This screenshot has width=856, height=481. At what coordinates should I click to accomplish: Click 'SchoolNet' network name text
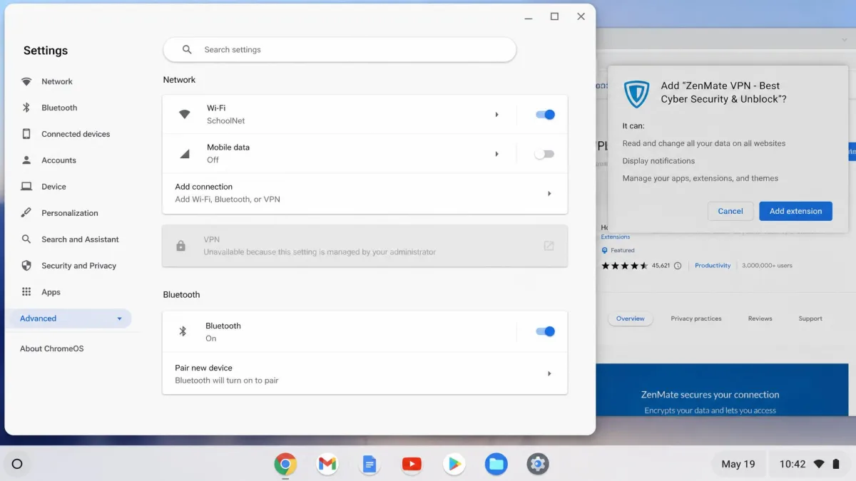(x=226, y=121)
